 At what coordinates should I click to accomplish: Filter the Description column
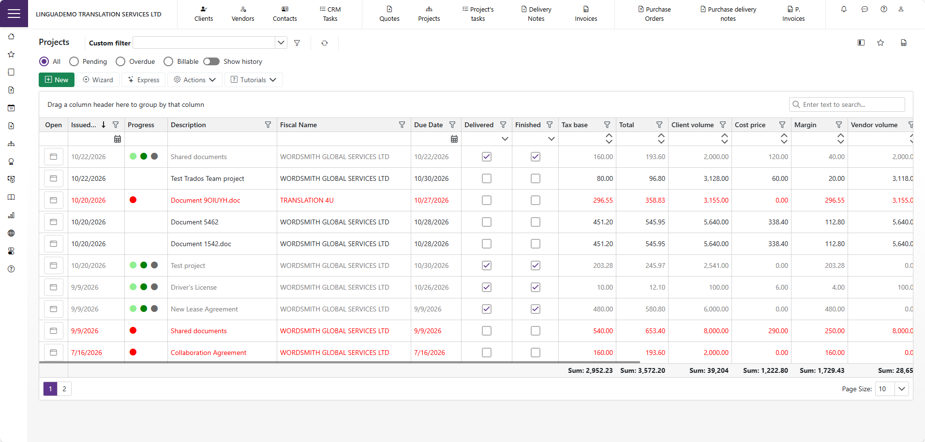pyautogui.click(x=268, y=125)
